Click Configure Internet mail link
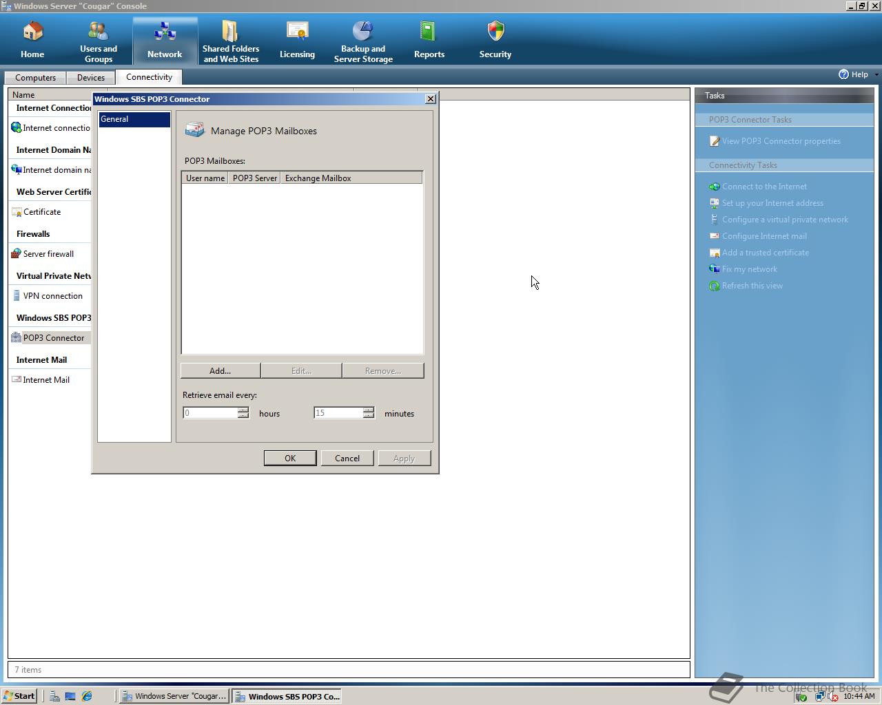The image size is (882, 705). [x=764, y=236]
